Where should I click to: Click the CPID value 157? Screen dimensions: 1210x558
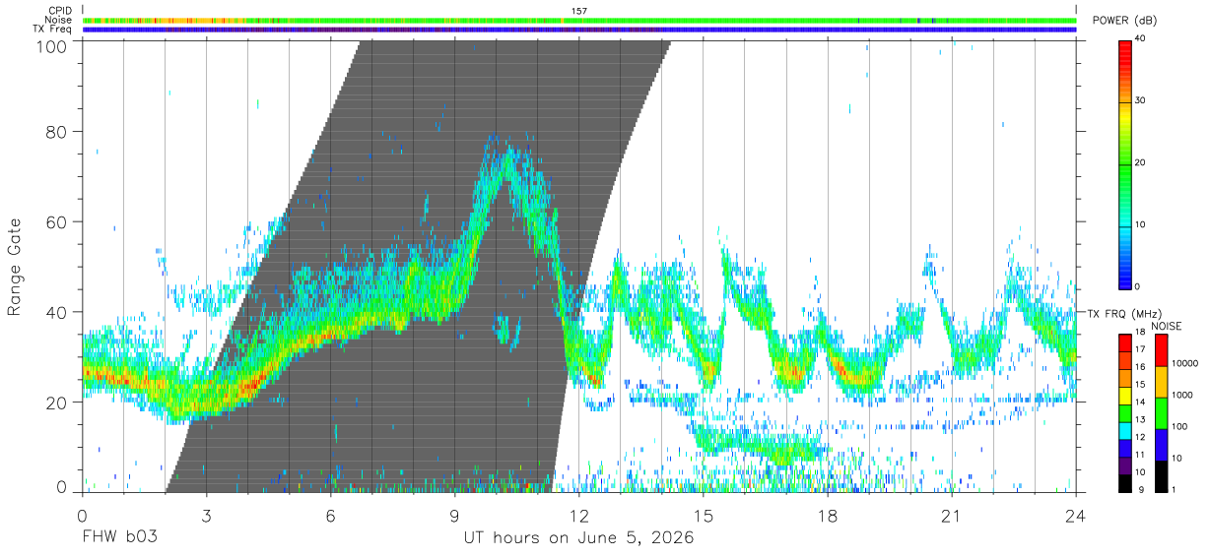(x=578, y=11)
